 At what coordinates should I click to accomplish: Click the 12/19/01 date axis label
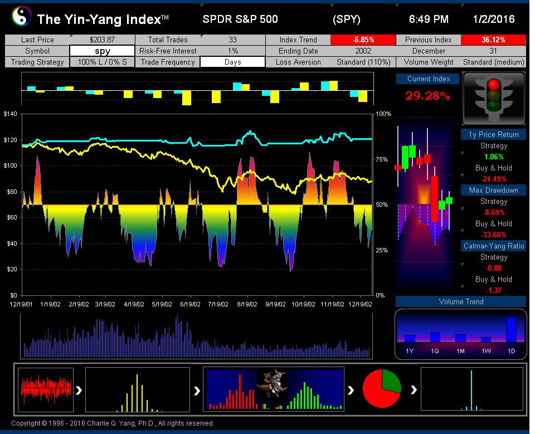coord(21,304)
